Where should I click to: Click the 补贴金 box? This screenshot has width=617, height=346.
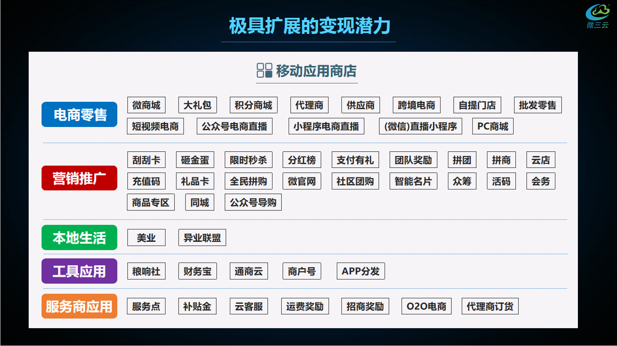[197, 306]
